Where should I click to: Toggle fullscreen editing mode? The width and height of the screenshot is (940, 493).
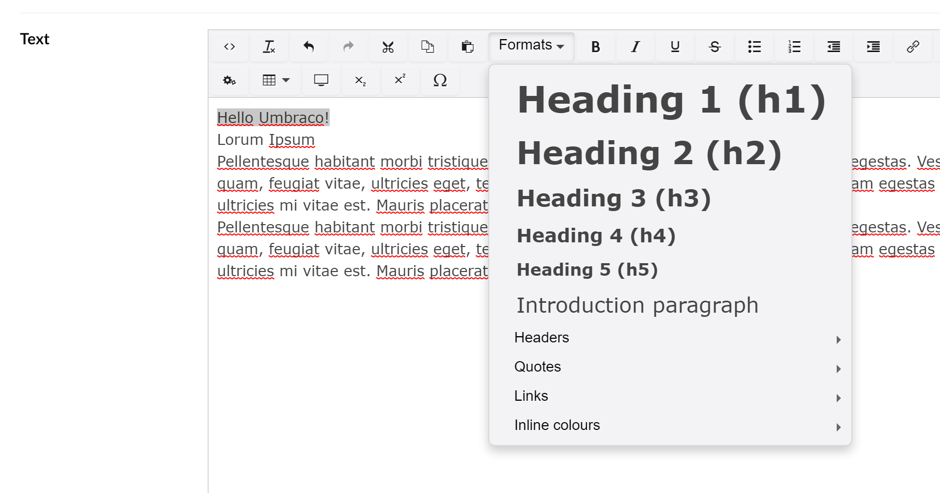click(x=321, y=80)
